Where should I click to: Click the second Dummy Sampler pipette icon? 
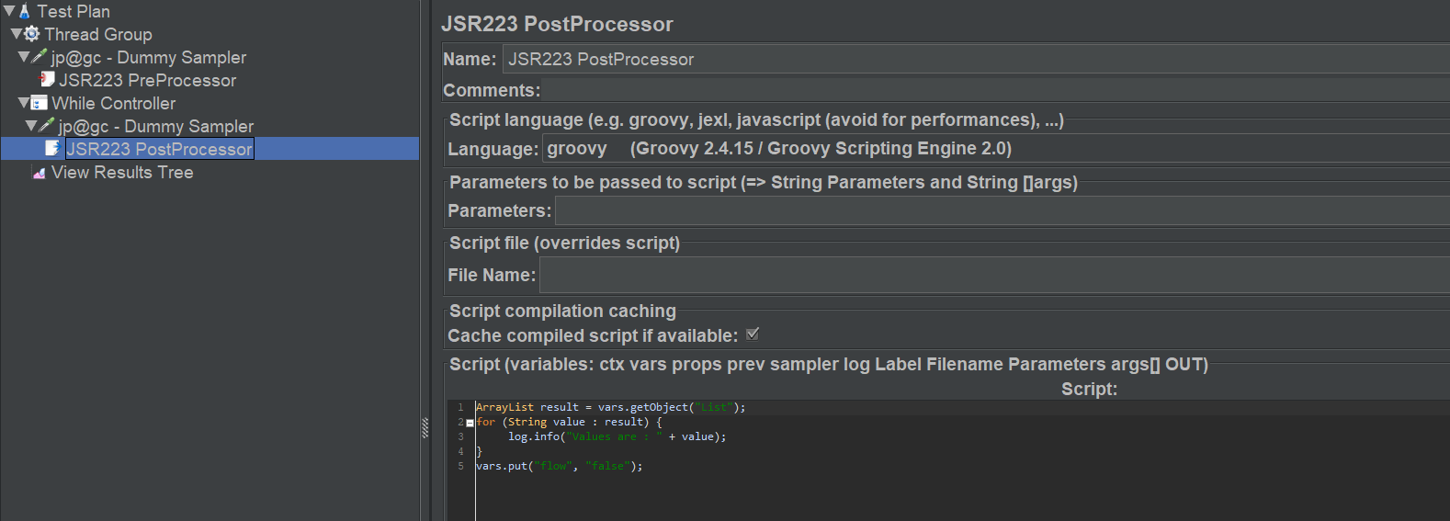tap(47, 126)
